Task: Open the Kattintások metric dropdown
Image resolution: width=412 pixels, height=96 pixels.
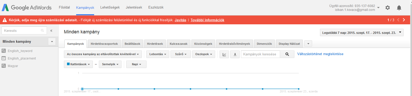Action: point(78,64)
